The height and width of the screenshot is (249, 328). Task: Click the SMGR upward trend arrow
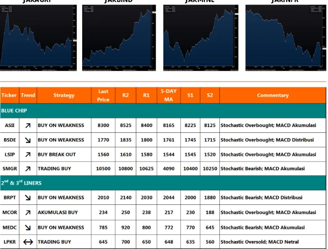[x=28, y=169]
